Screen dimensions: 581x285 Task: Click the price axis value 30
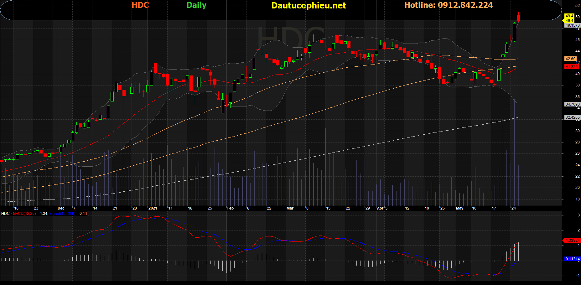coord(577,131)
